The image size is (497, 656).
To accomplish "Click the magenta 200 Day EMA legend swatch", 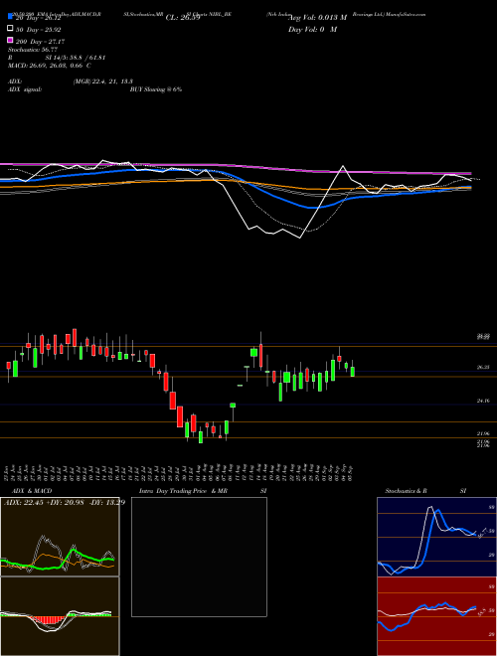I will point(11,40).
